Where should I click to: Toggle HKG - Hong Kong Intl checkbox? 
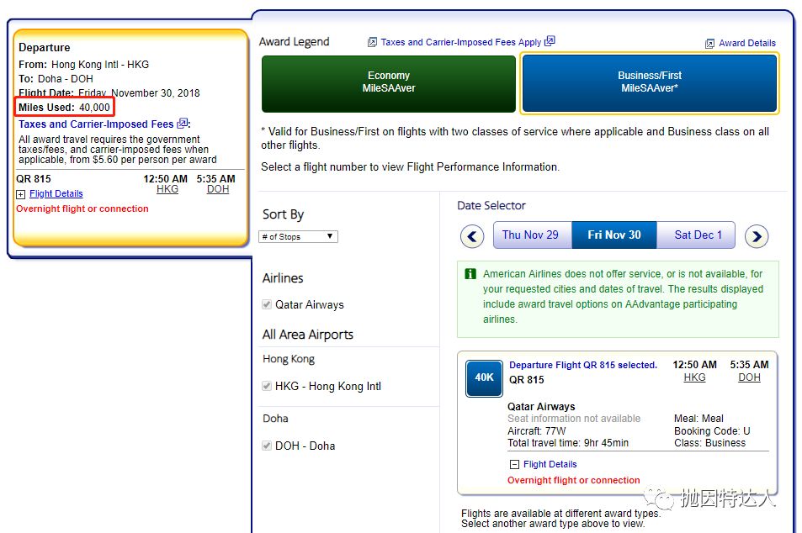tap(267, 386)
